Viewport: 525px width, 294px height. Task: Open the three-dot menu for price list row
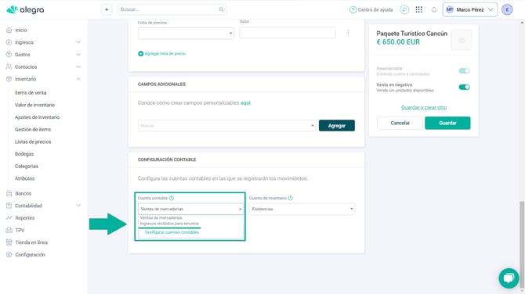pos(348,33)
